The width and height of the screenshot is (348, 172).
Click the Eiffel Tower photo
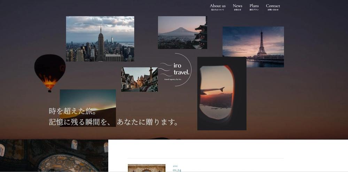[253, 47]
